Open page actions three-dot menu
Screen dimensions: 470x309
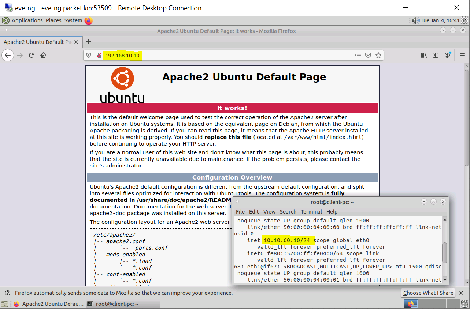(358, 55)
